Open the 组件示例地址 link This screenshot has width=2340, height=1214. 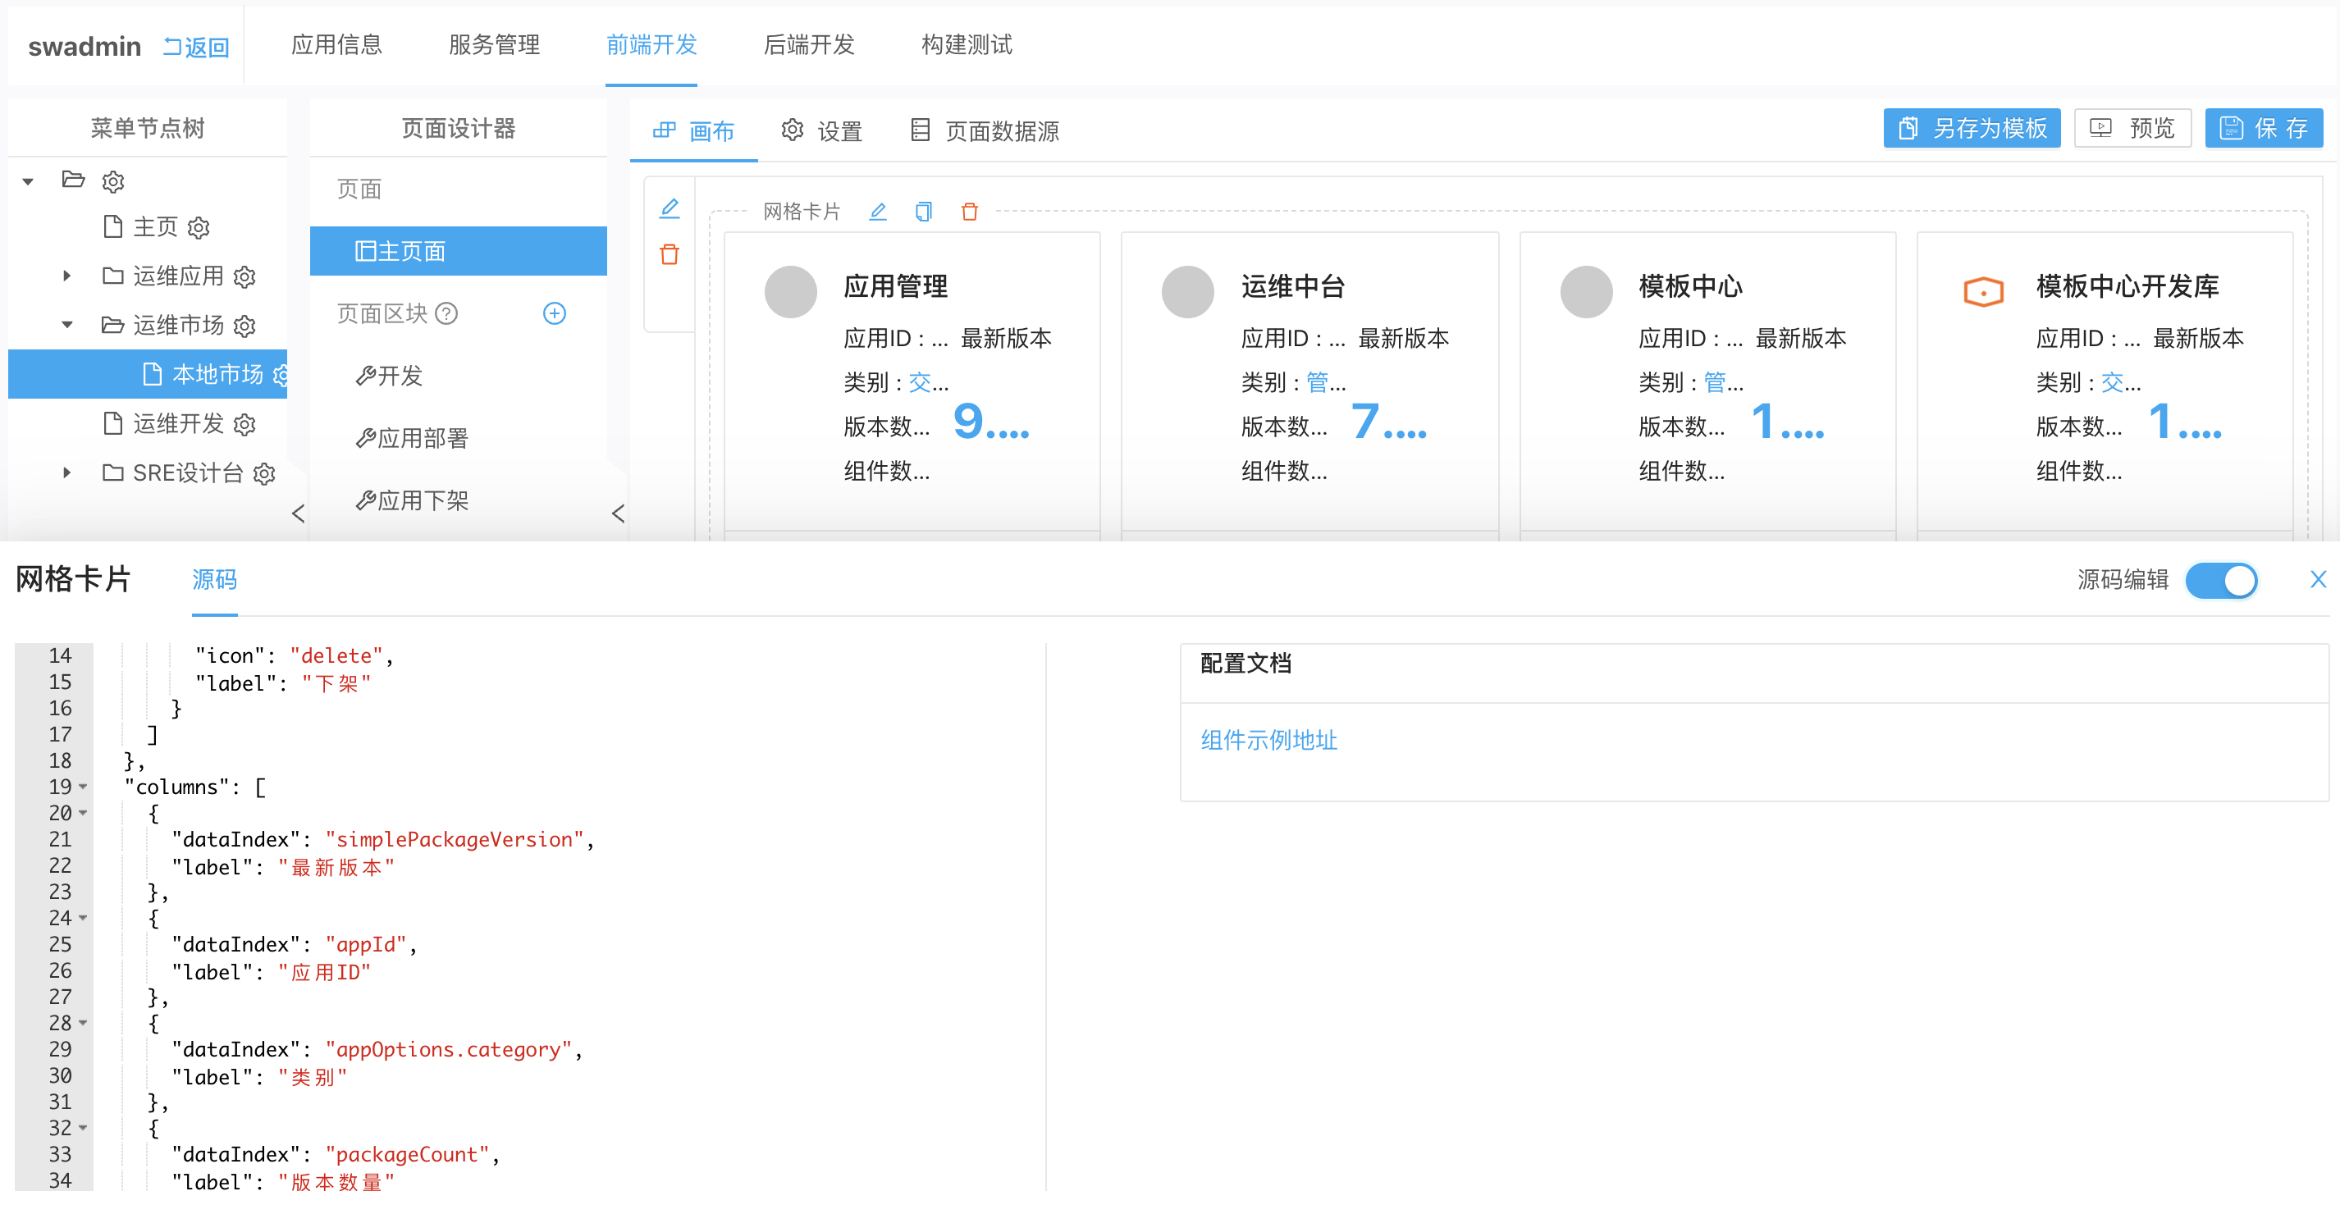click(x=1268, y=740)
